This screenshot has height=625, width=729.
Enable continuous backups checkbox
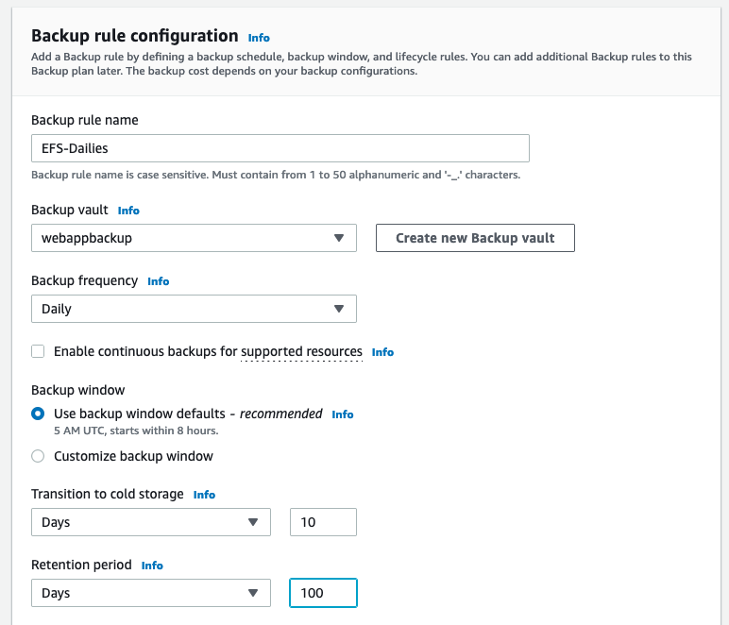[38, 351]
